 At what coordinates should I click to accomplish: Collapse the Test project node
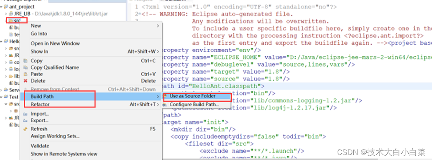(x=2, y=97)
